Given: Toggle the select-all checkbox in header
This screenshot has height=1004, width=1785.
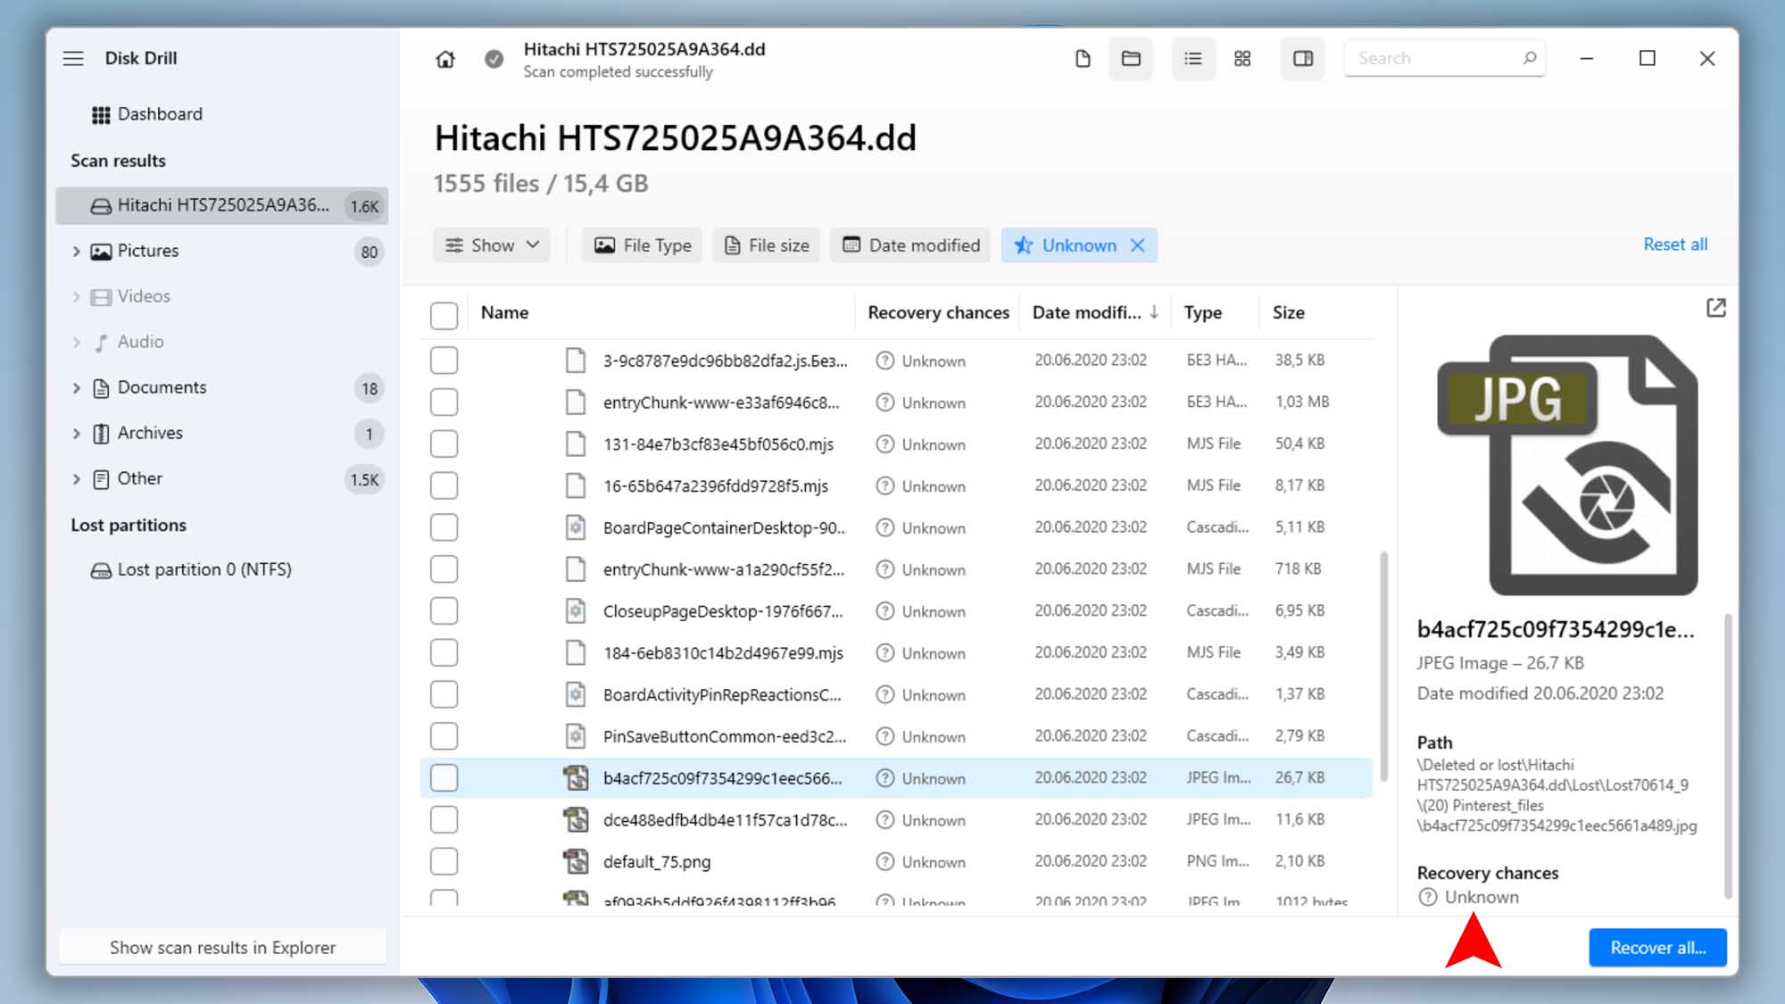Looking at the screenshot, I should click(444, 314).
